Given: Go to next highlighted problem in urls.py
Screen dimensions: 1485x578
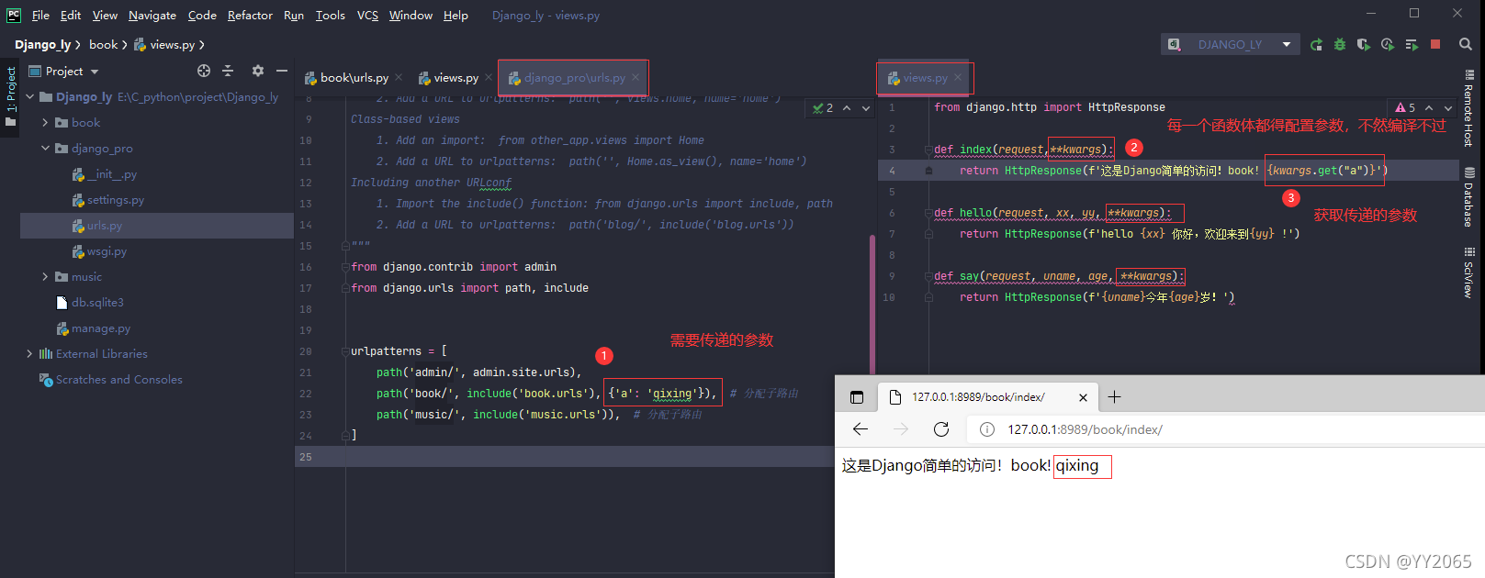Looking at the screenshot, I should (x=865, y=108).
